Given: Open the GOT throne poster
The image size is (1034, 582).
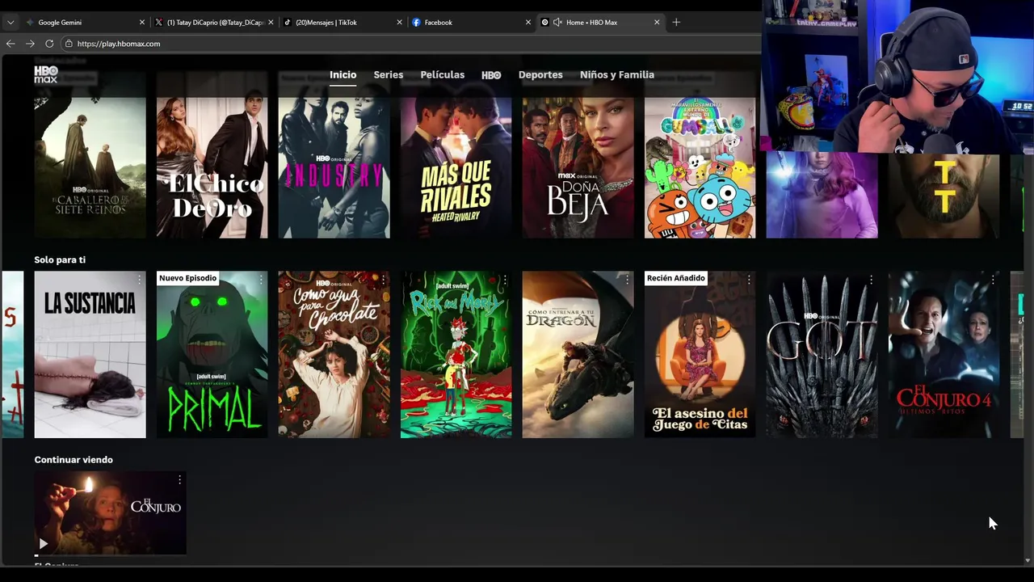Looking at the screenshot, I should point(822,355).
